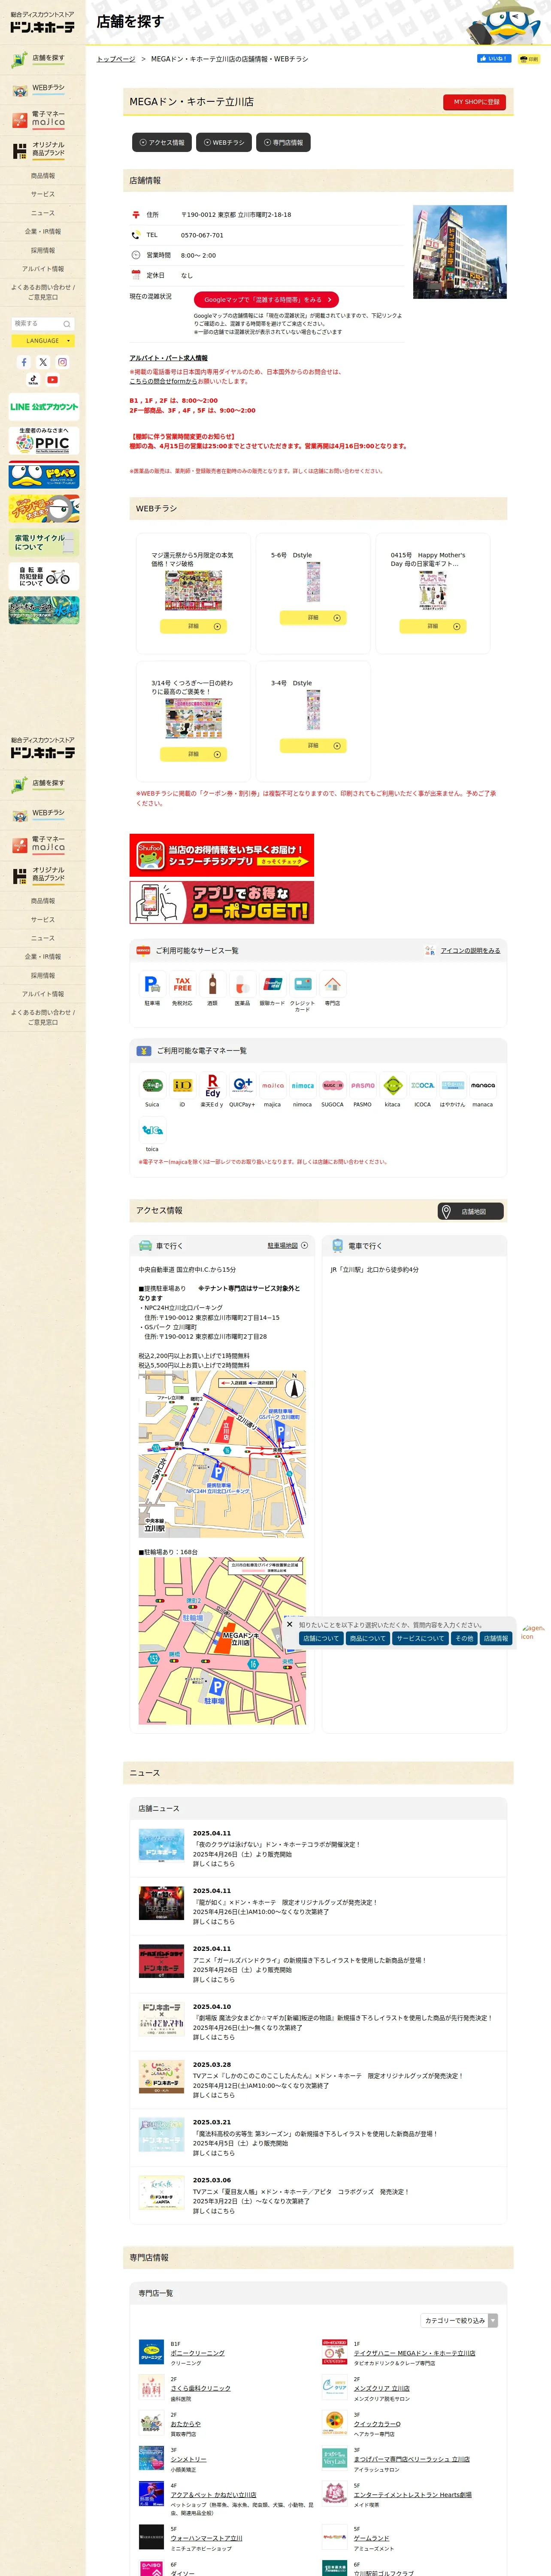Open the アプリでお得なクーポンGET banner
The height and width of the screenshot is (2576, 551).
[221, 902]
